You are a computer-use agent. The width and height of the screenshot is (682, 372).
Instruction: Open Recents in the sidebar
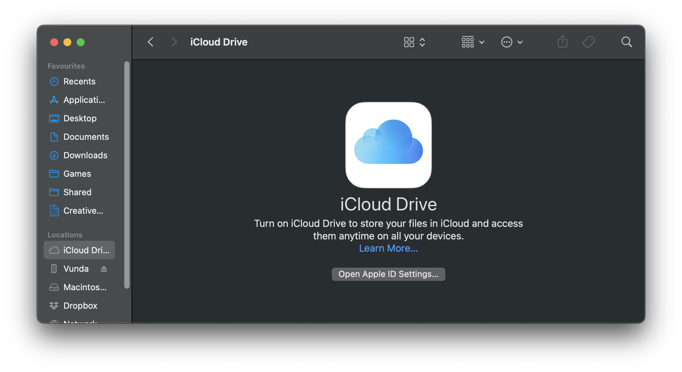[x=79, y=81]
